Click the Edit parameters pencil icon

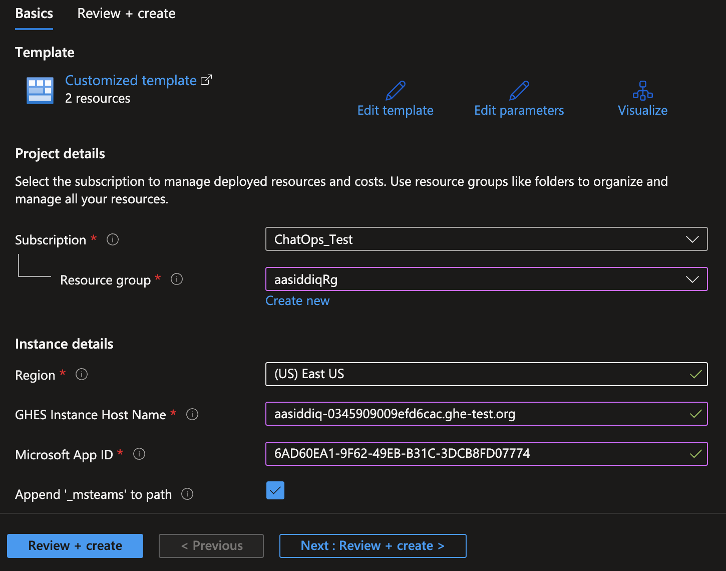pyautogui.click(x=519, y=91)
